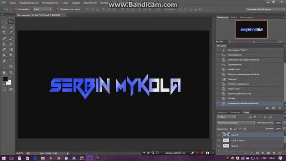Select the Pen tool
The width and height of the screenshot is (286, 161).
point(4,61)
